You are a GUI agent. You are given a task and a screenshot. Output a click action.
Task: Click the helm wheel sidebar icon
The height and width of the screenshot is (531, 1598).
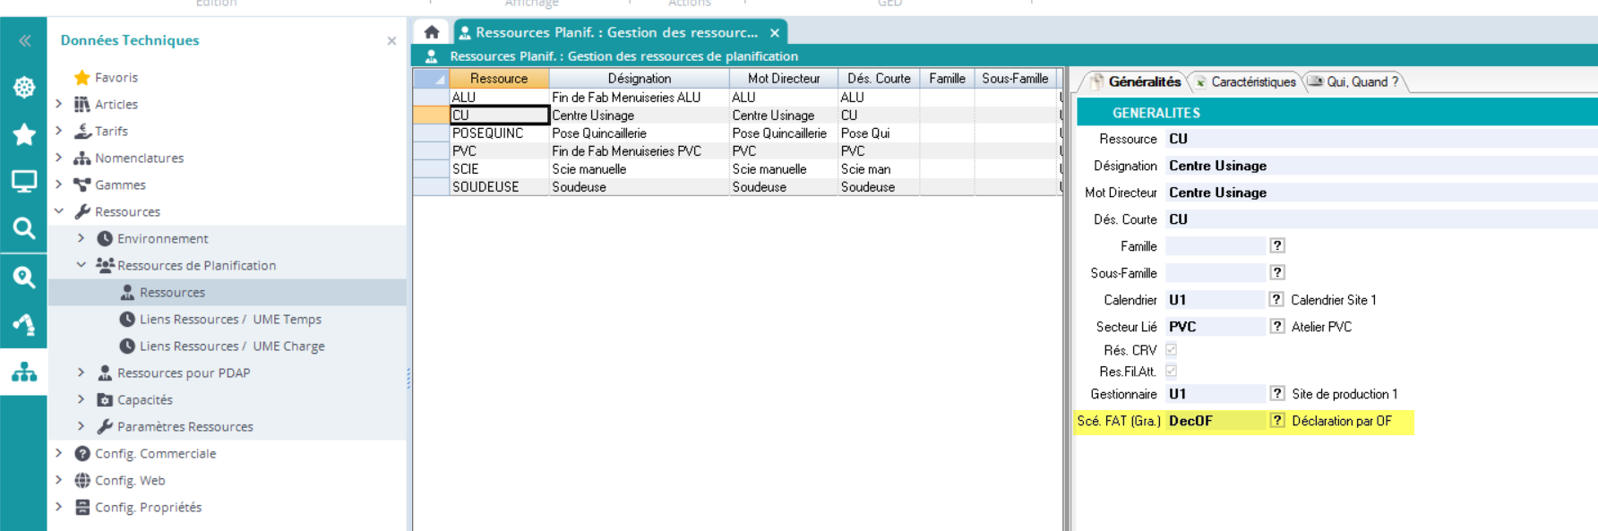tap(24, 87)
